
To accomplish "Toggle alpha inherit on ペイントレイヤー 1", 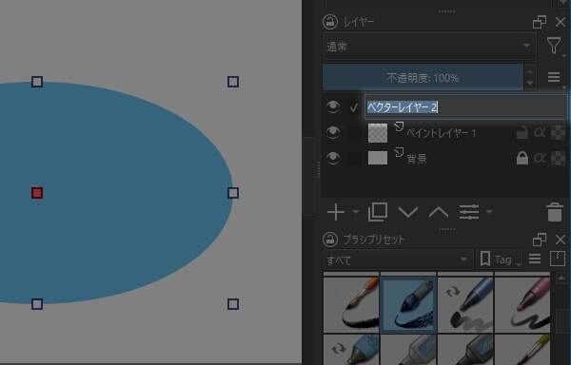I will pyautogui.click(x=540, y=133).
